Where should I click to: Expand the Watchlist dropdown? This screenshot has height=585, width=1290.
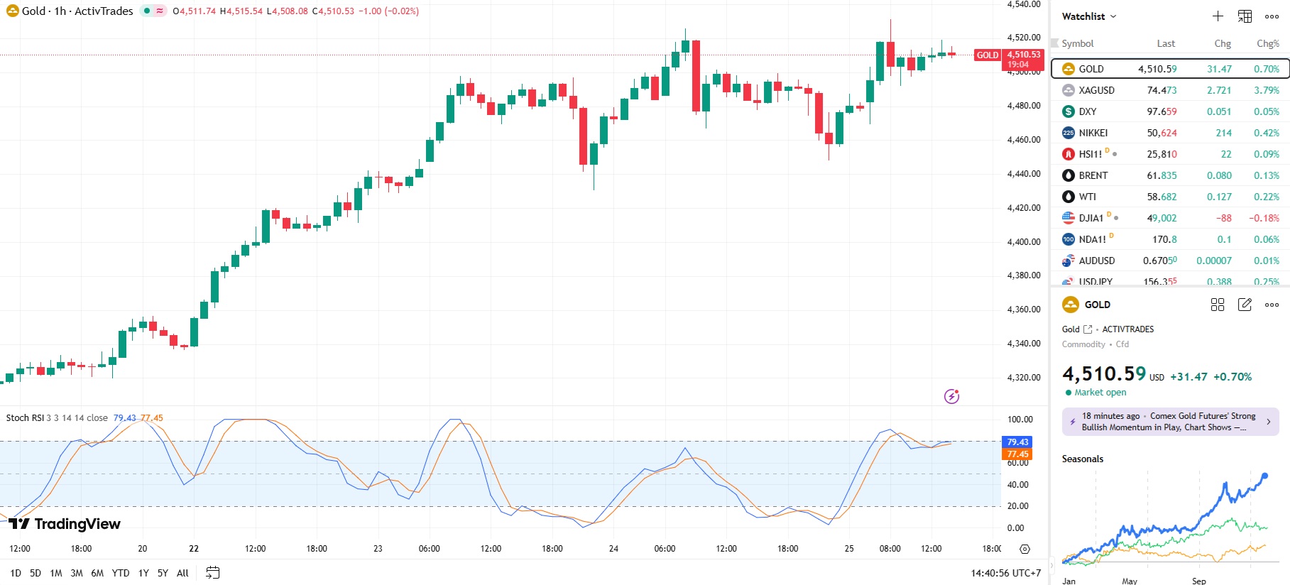click(1089, 16)
